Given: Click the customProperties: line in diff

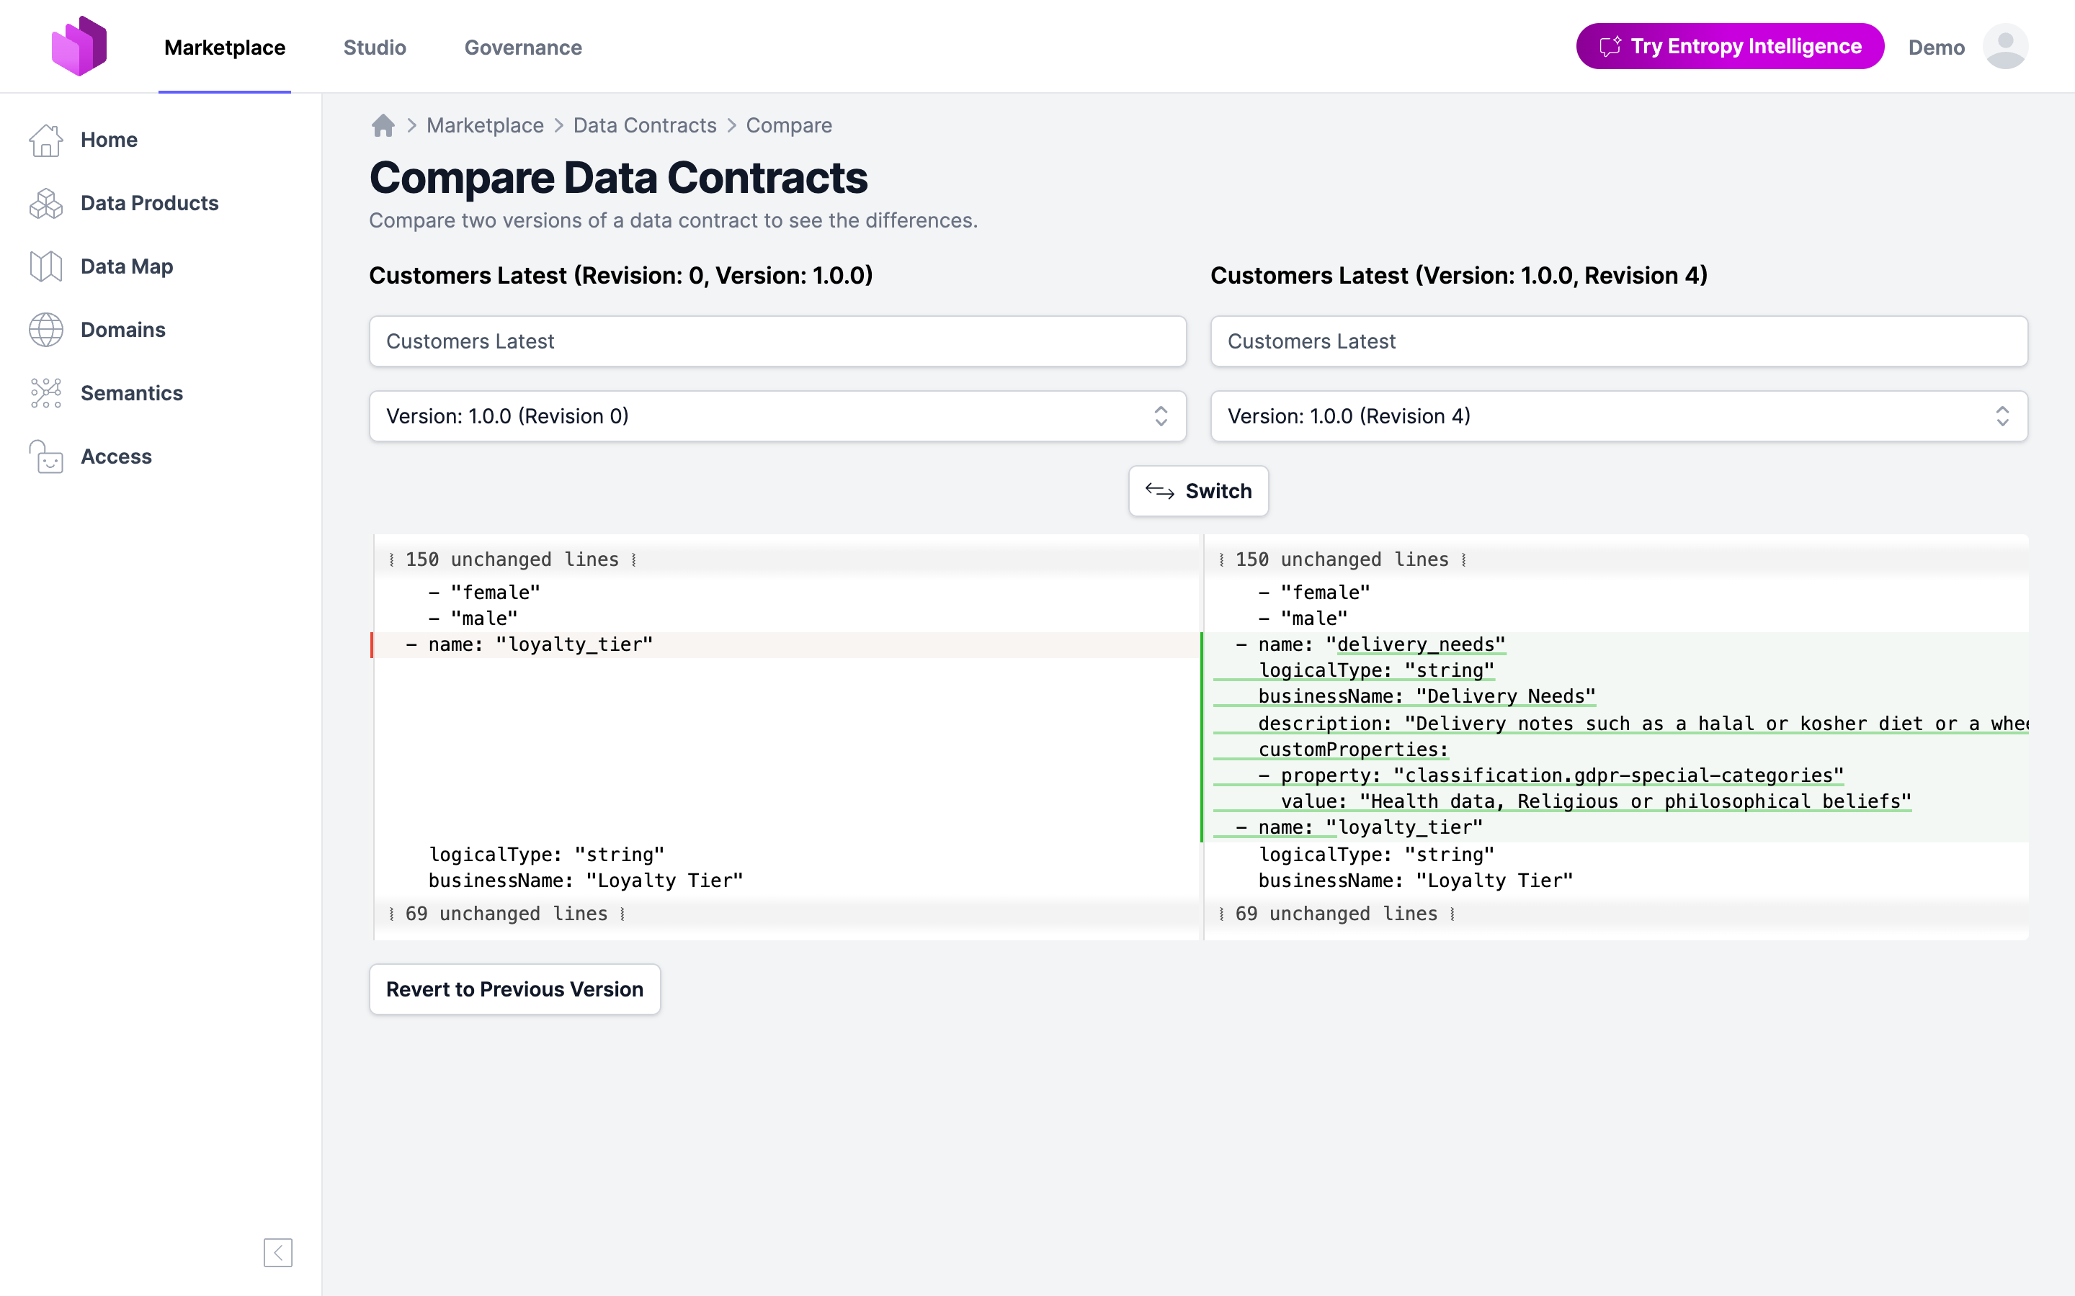Looking at the screenshot, I should point(1353,750).
